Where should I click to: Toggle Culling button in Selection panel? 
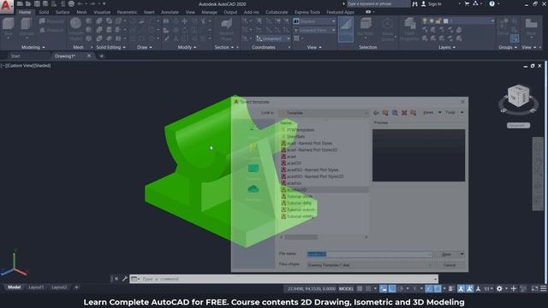(x=346, y=29)
